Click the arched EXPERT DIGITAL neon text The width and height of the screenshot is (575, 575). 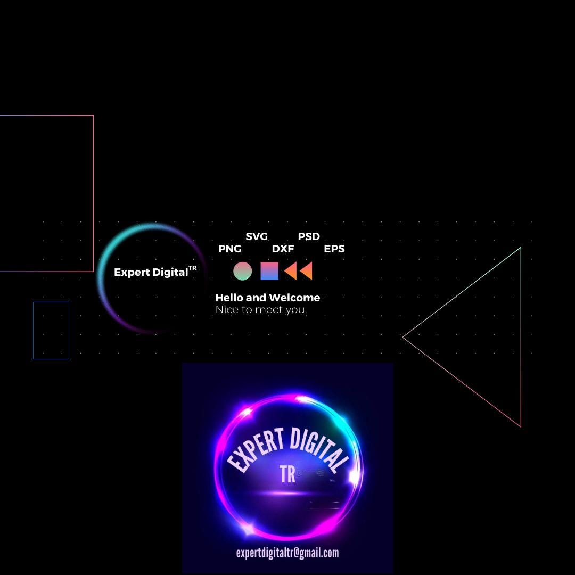pyautogui.click(x=288, y=449)
